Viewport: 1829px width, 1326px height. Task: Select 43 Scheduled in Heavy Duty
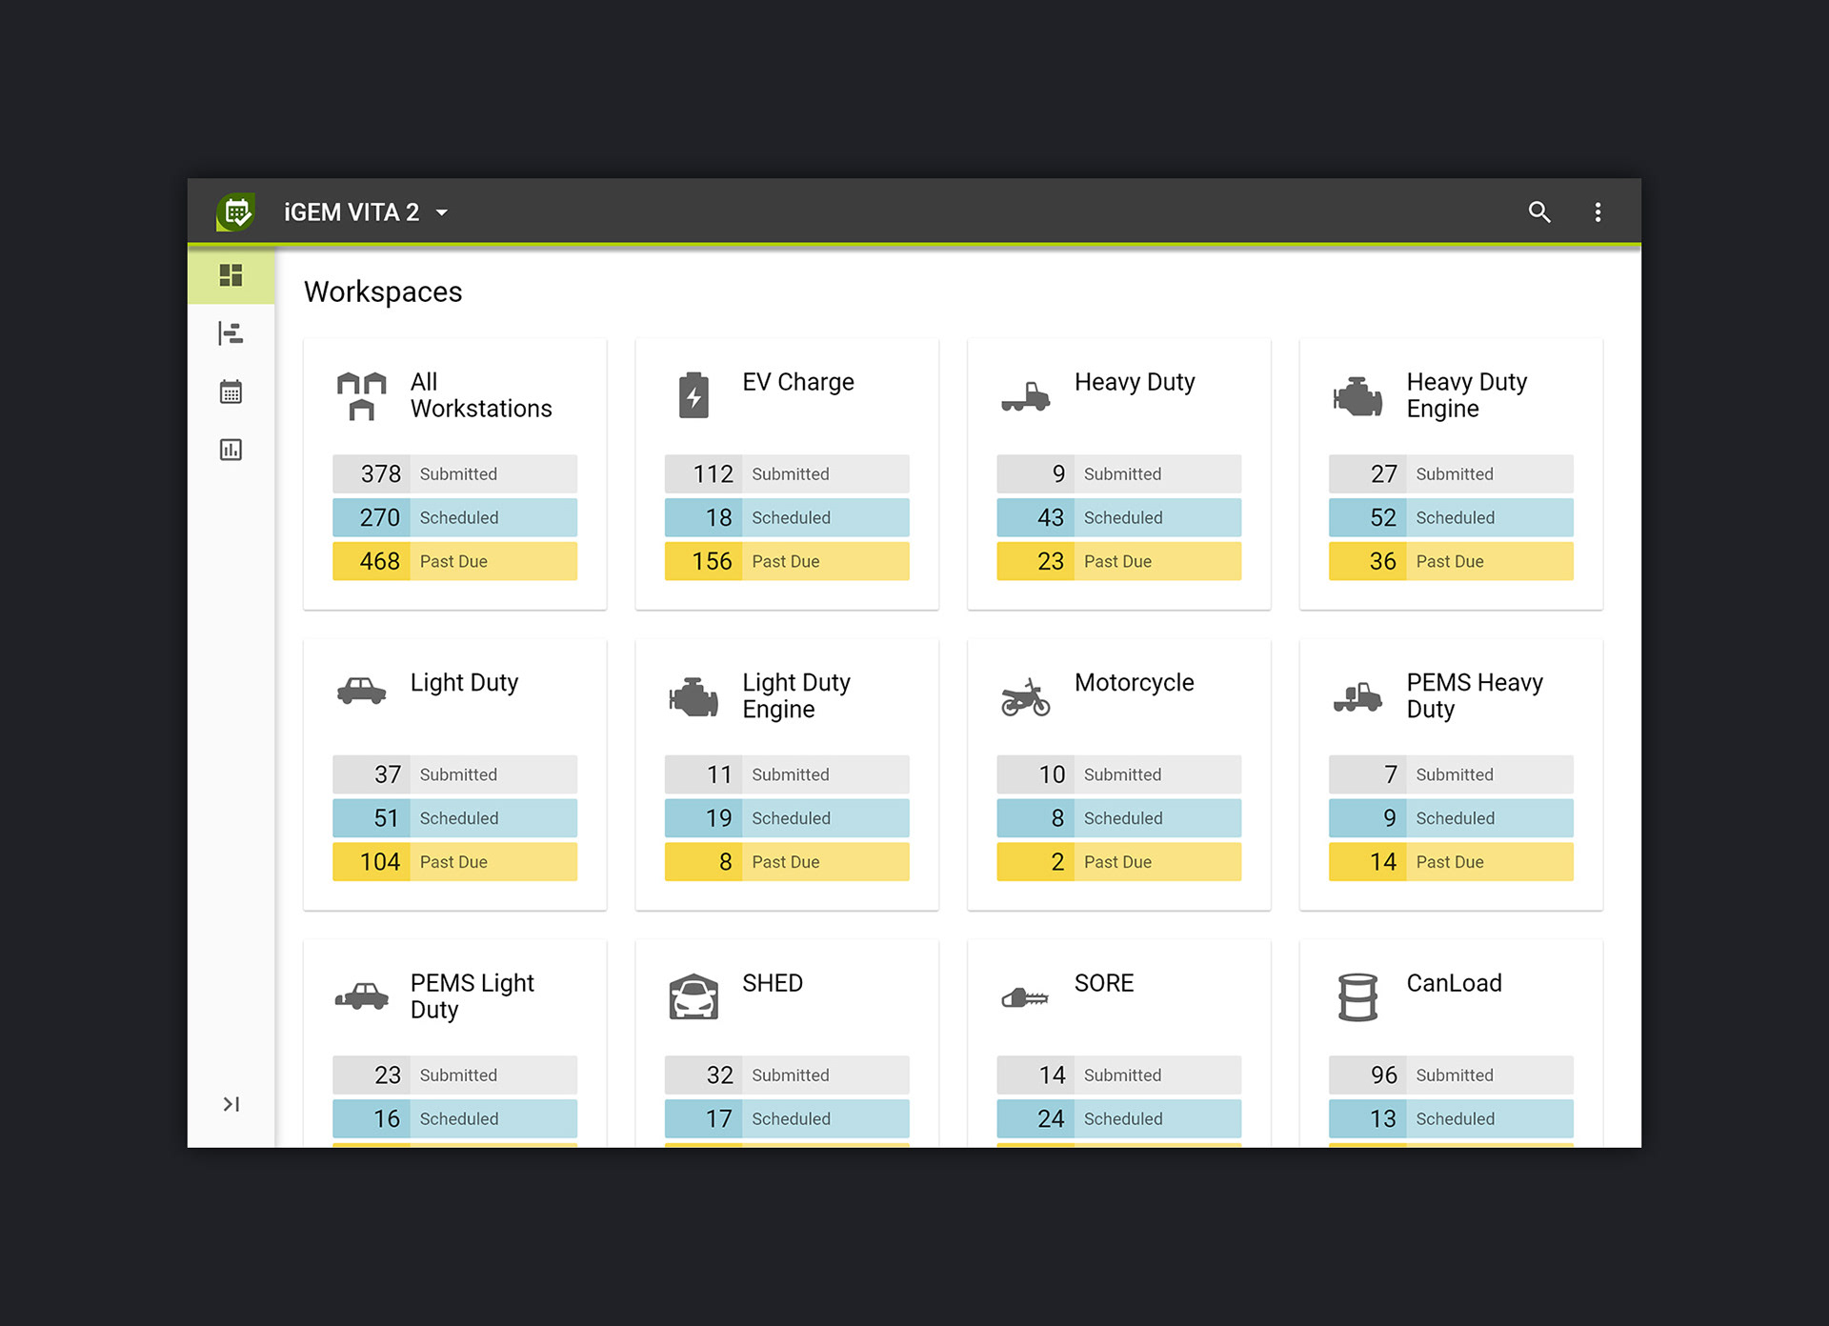point(1119,517)
